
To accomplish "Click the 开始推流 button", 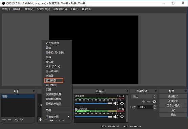I will point(173,96).
